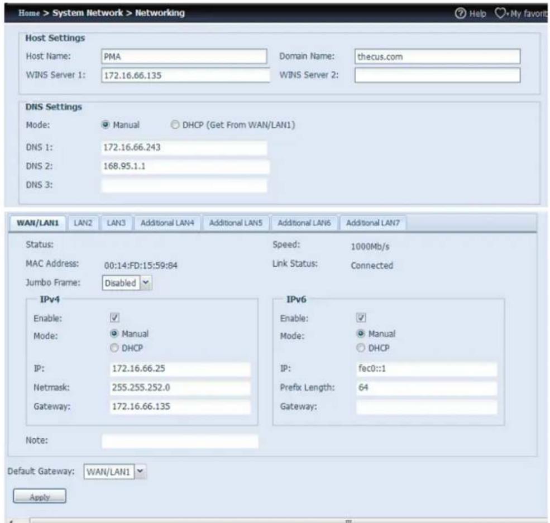Viewport: 550px width, 523px height.
Task: Click the 1000Mb/s speed value
Action: pyautogui.click(x=370, y=247)
